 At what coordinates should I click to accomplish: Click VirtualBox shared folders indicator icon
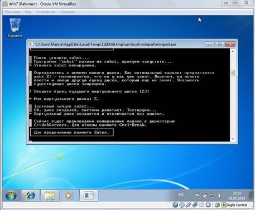tap(201, 205)
